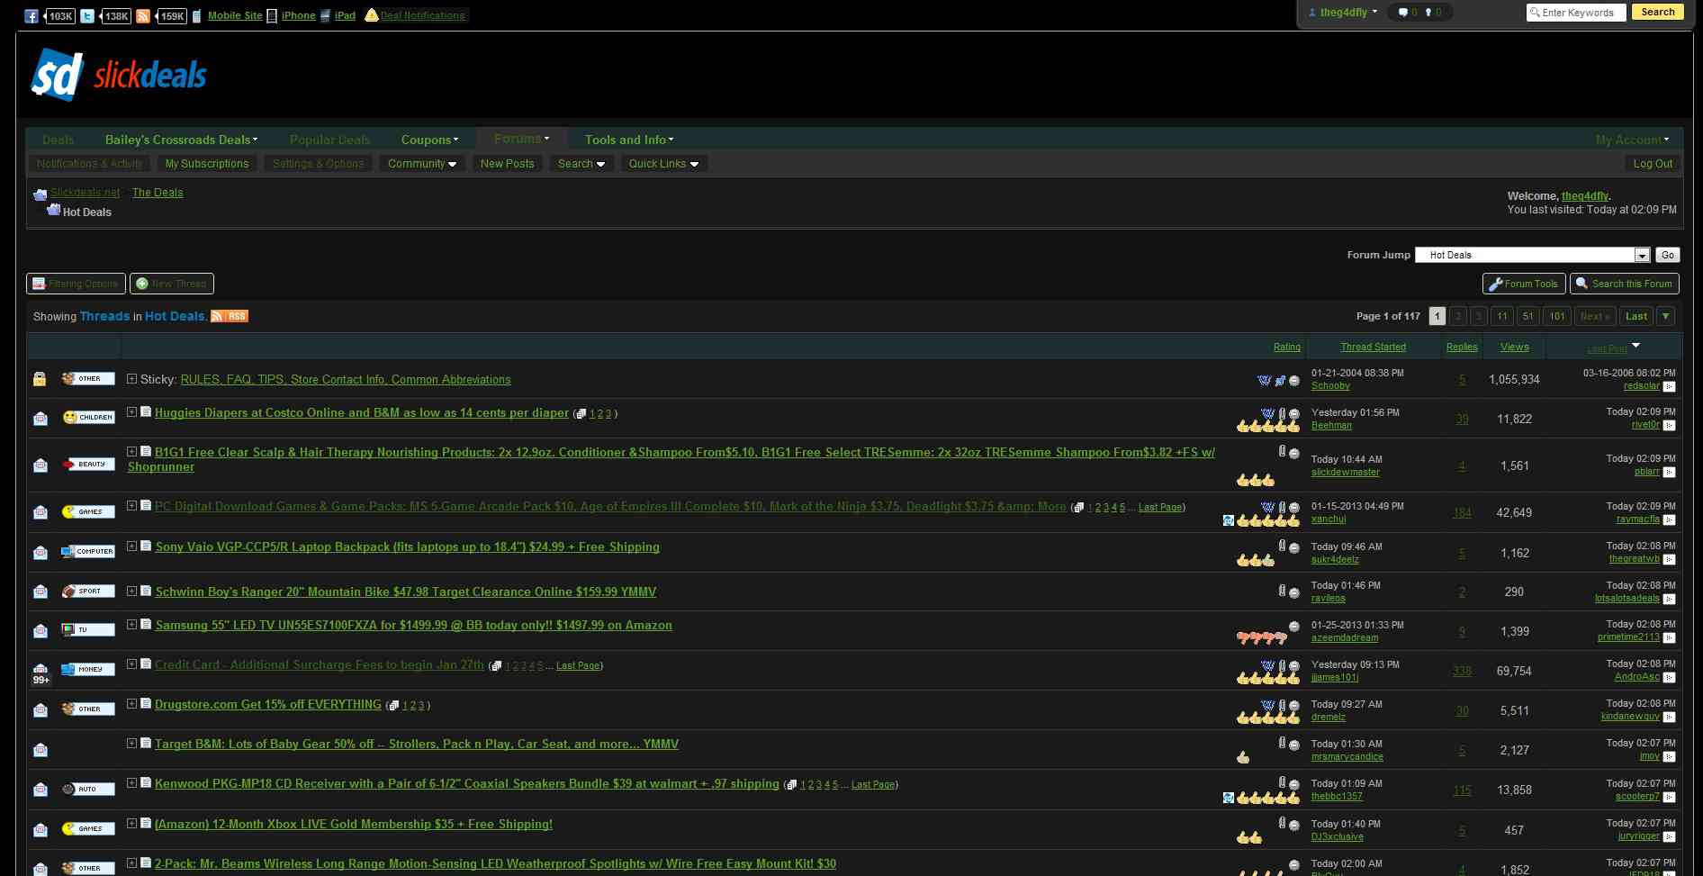Click the New Thread plus icon
The width and height of the screenshot is (1703, 876).
click(141, 283)
